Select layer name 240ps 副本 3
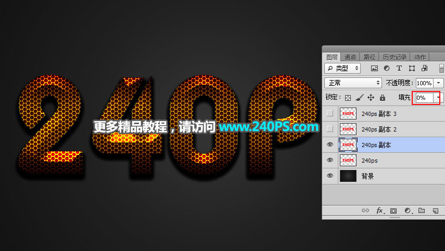Image resolution: width=445 pixels, height=251 pixels. pos(379,114)
